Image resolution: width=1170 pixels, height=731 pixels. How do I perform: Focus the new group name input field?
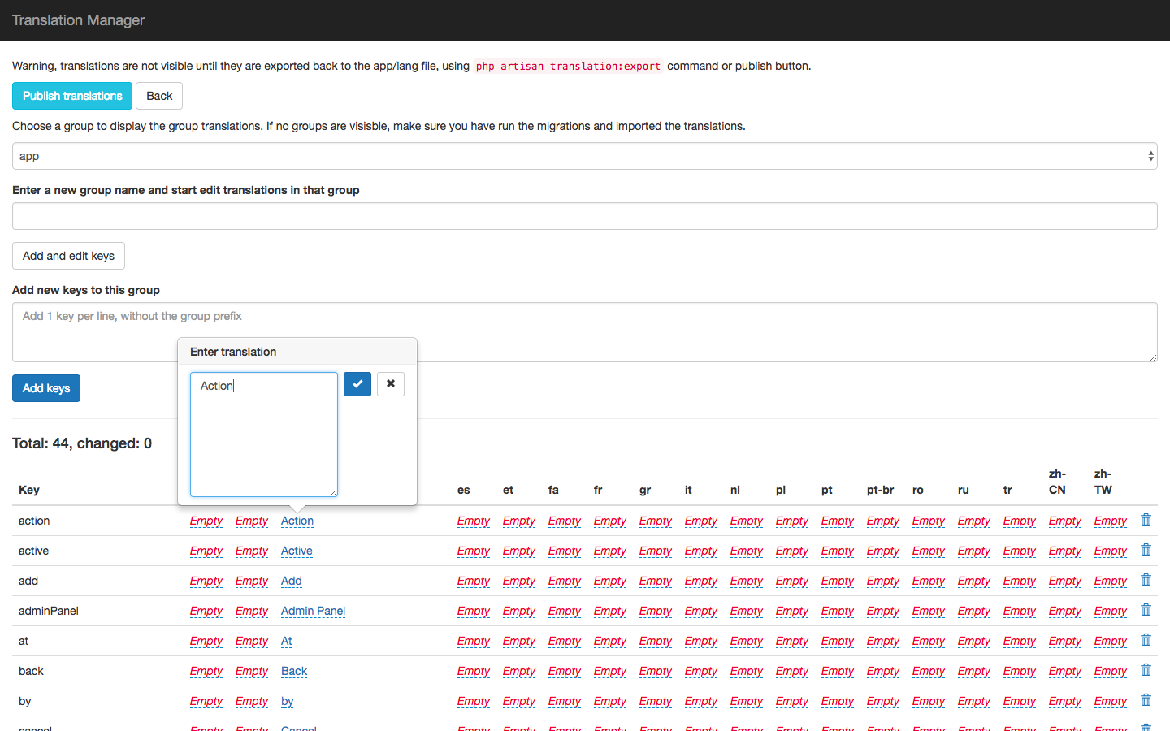point(584,216)
